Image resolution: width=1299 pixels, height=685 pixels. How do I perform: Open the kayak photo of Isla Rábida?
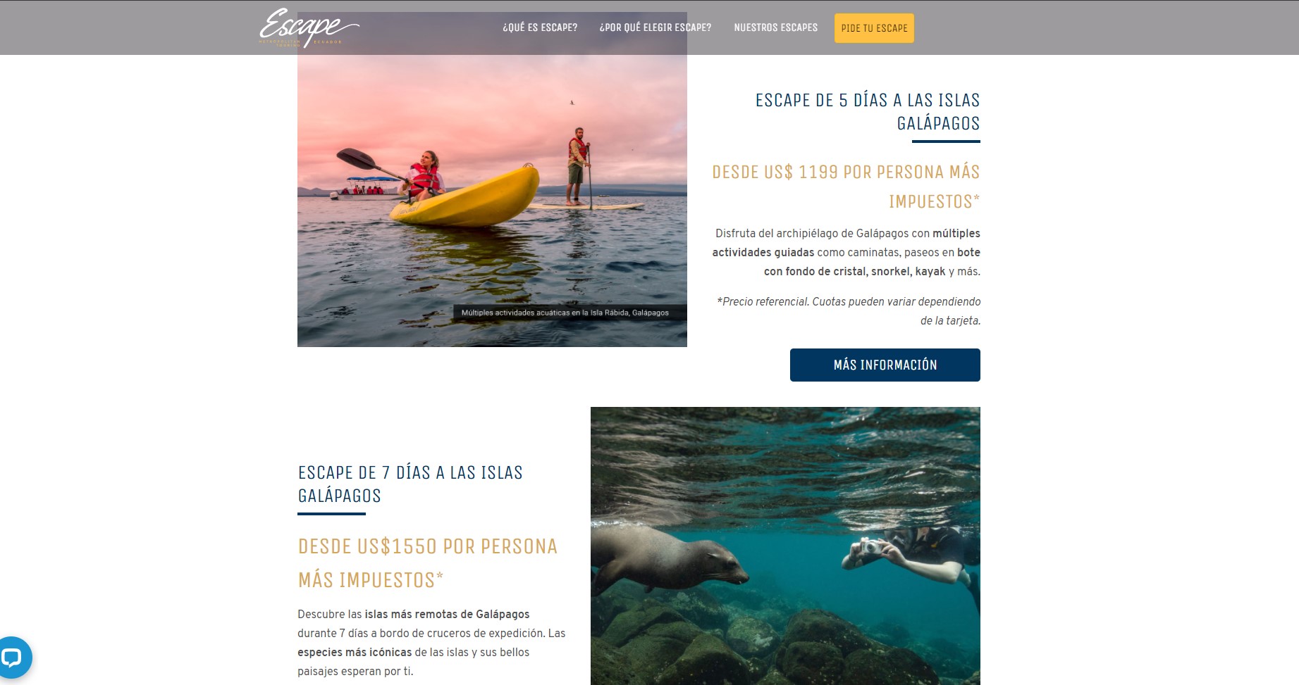pyautogui.click(x=492, y=180)
